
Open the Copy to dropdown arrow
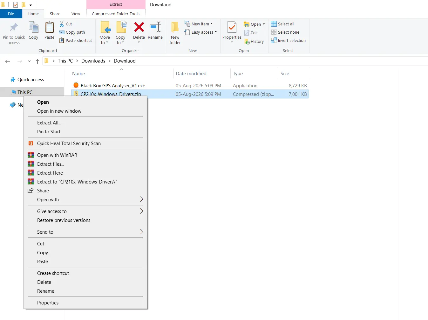123,43
